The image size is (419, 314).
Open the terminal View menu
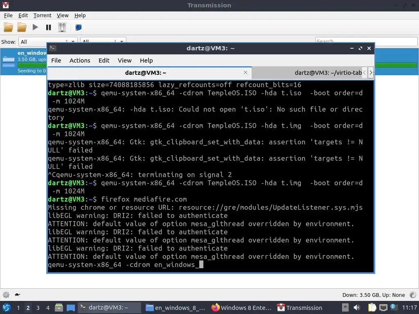[124, 61]
